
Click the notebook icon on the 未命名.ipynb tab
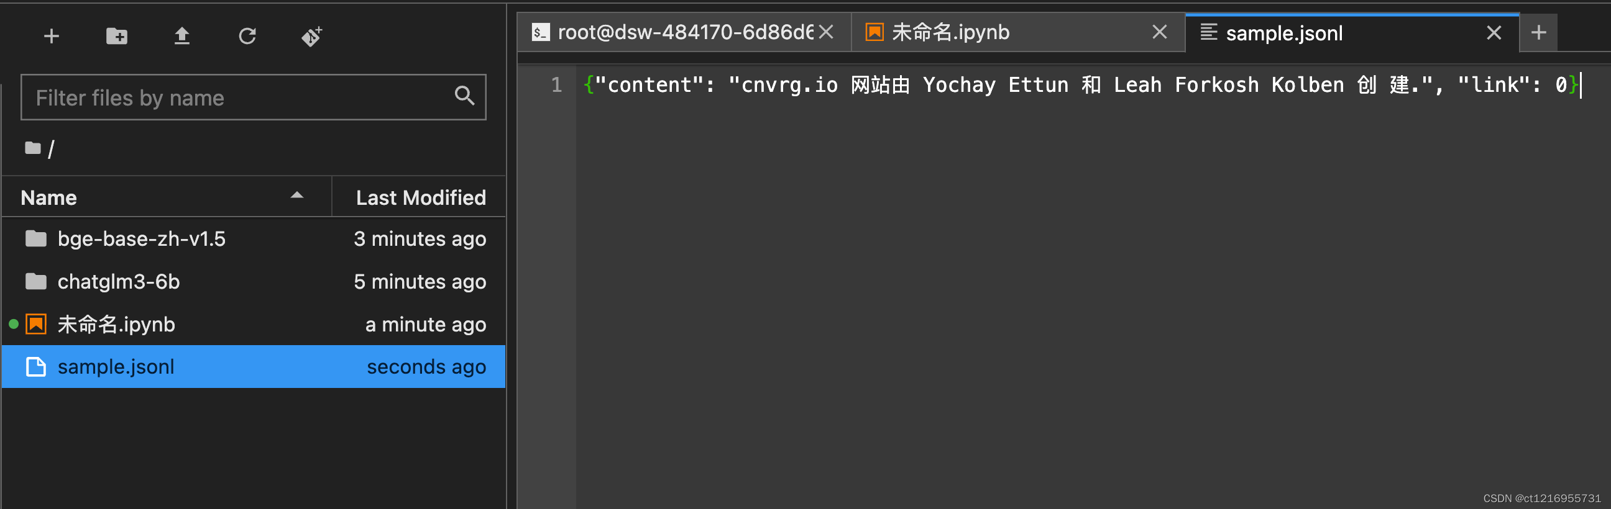(x=873, y=31)
